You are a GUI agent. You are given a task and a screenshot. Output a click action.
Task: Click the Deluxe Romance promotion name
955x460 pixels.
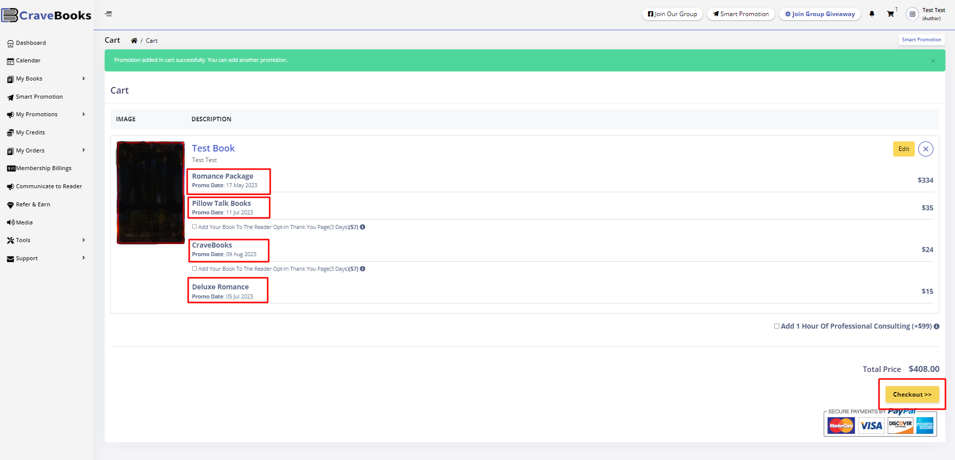pyautogui.click(x=220, y=287)
